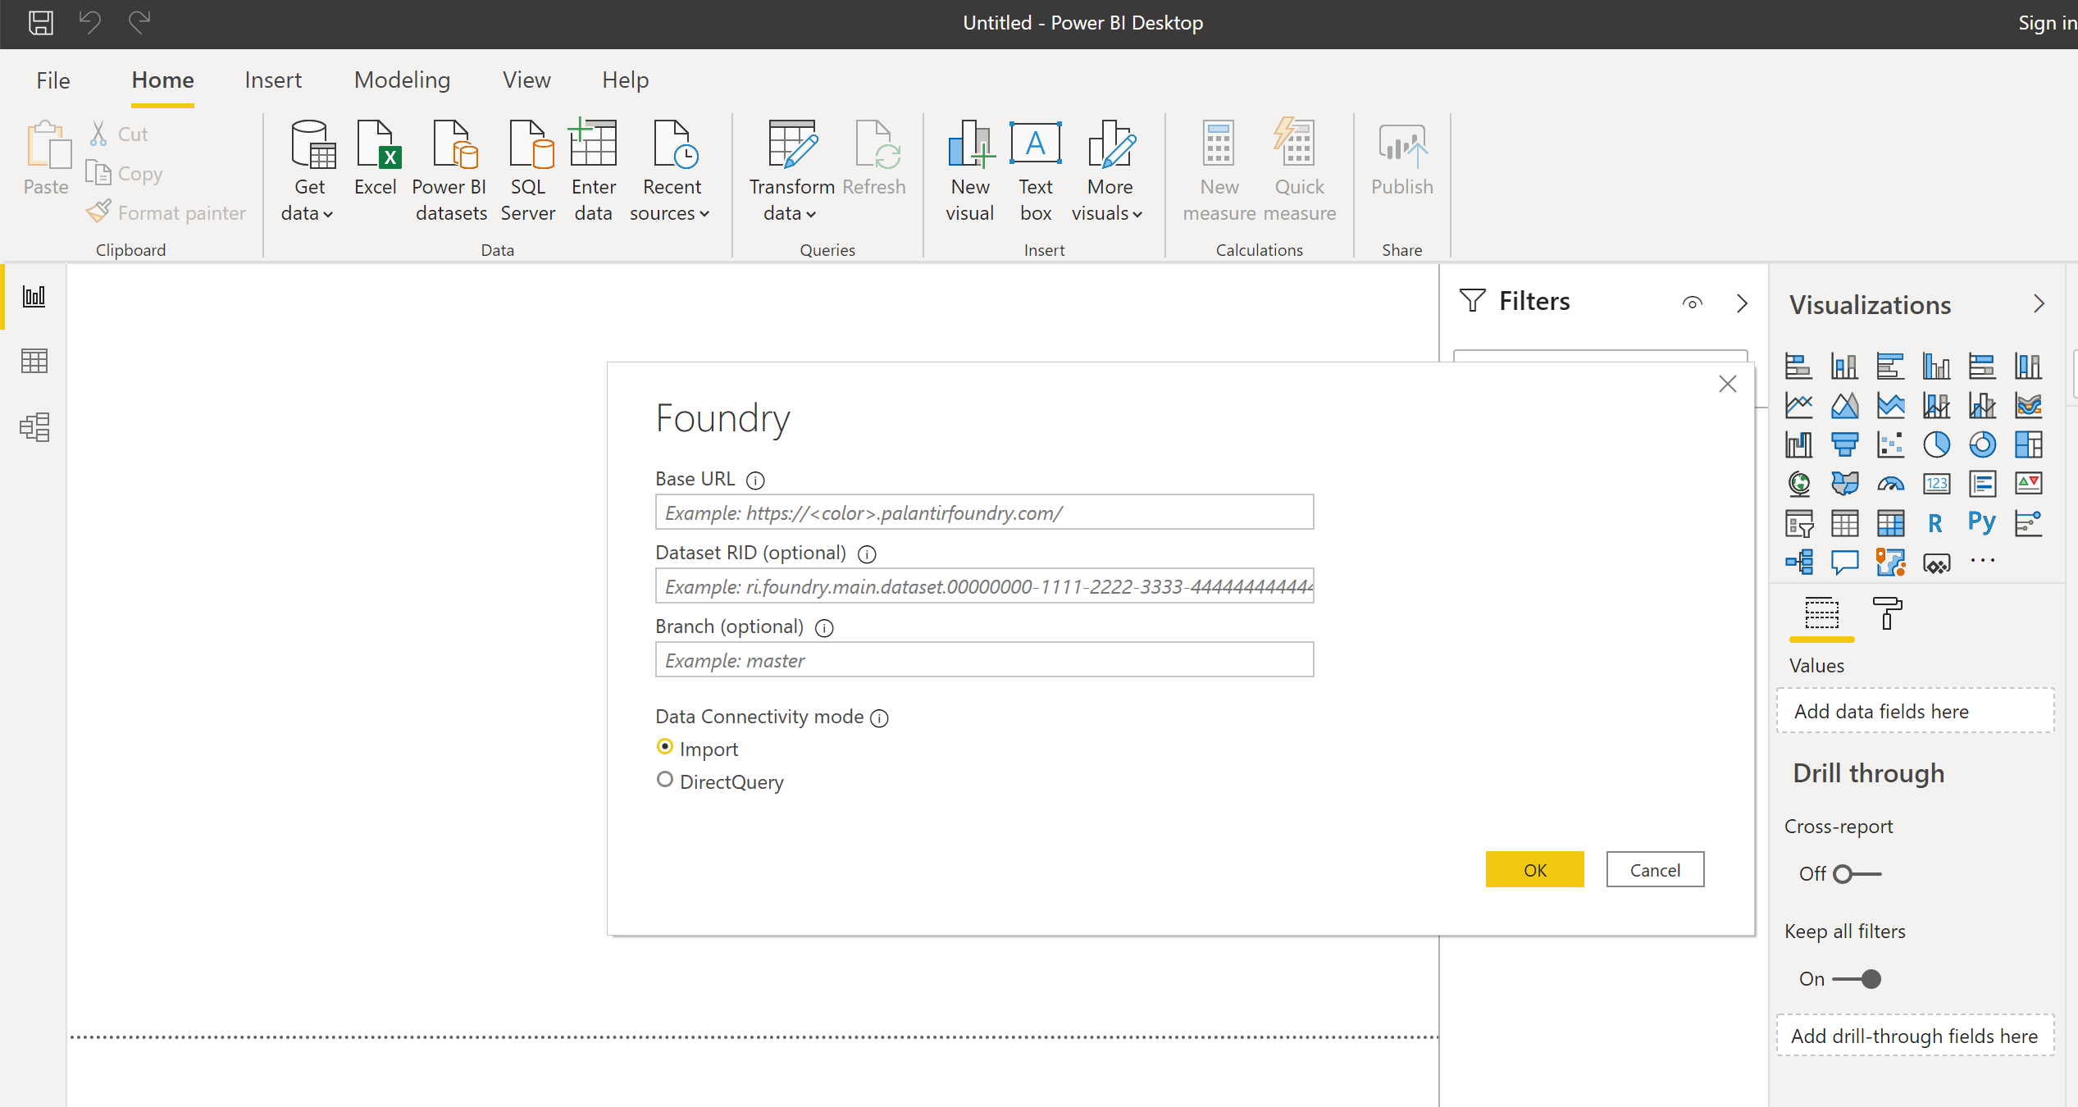This screenshot has height=1107, width=2078.
Task: Toggle the Keep all filters switch
Action: click(x=1857, y=979)
